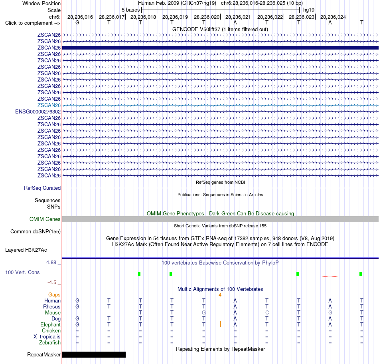The width and height of the screenshot is (379, 364).
Task: Click the light C base in Mouse row
Action: click(267, 313)
